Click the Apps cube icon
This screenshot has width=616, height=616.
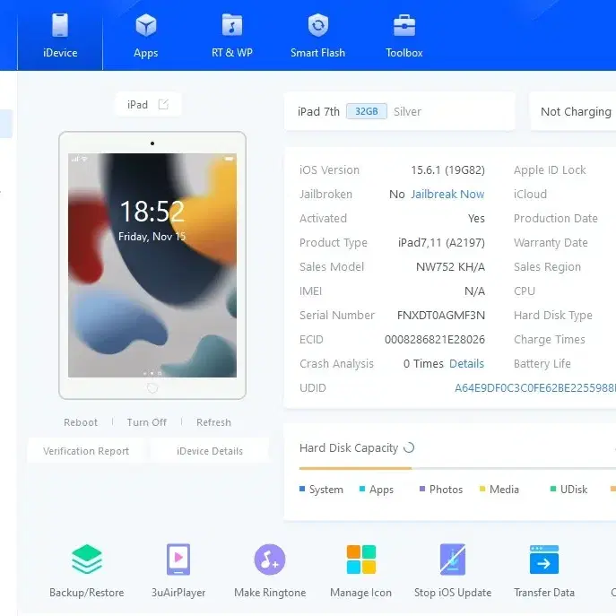(x=146, y=25)
